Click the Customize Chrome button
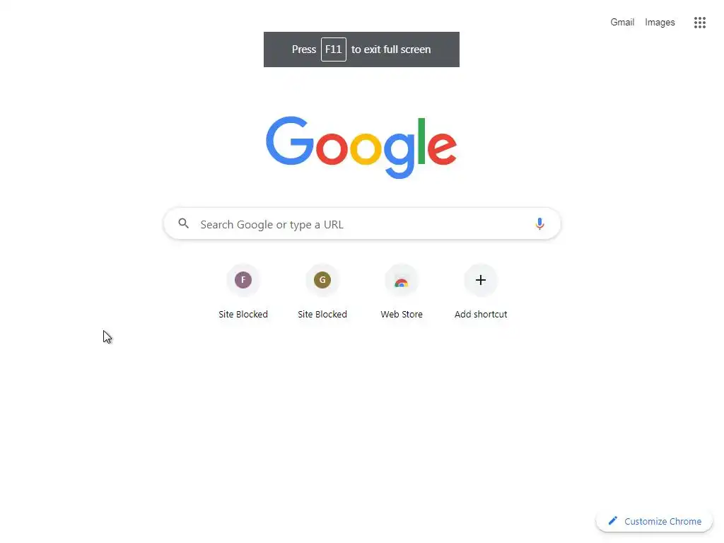Viewport: 724px width, 543px height. click(x=654, y=521)
